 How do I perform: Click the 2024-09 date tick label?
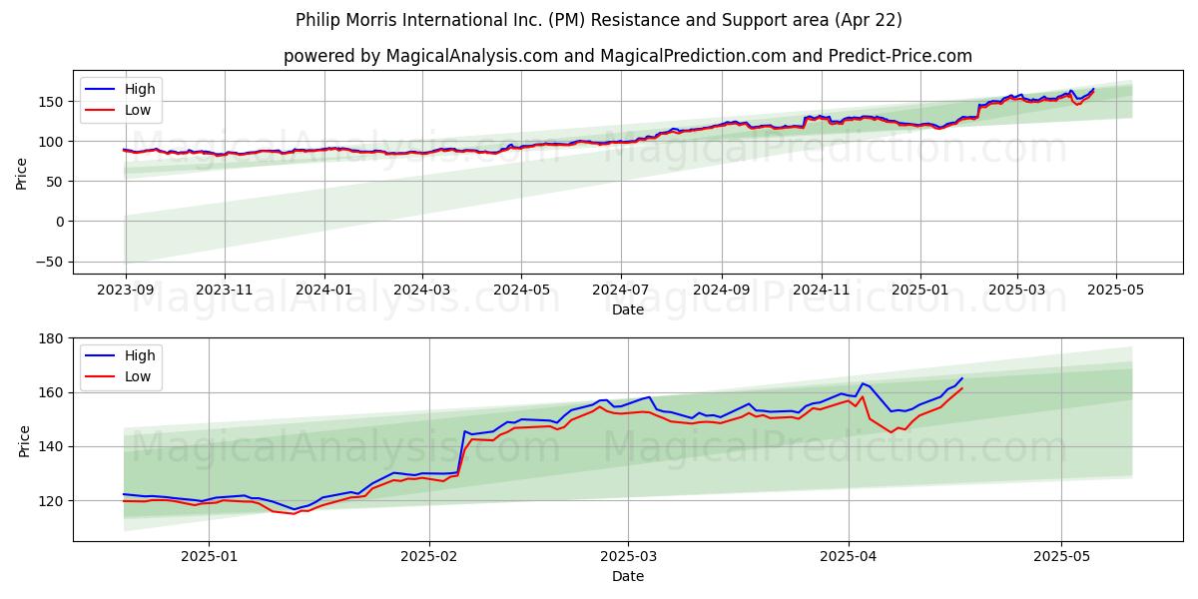722,291
